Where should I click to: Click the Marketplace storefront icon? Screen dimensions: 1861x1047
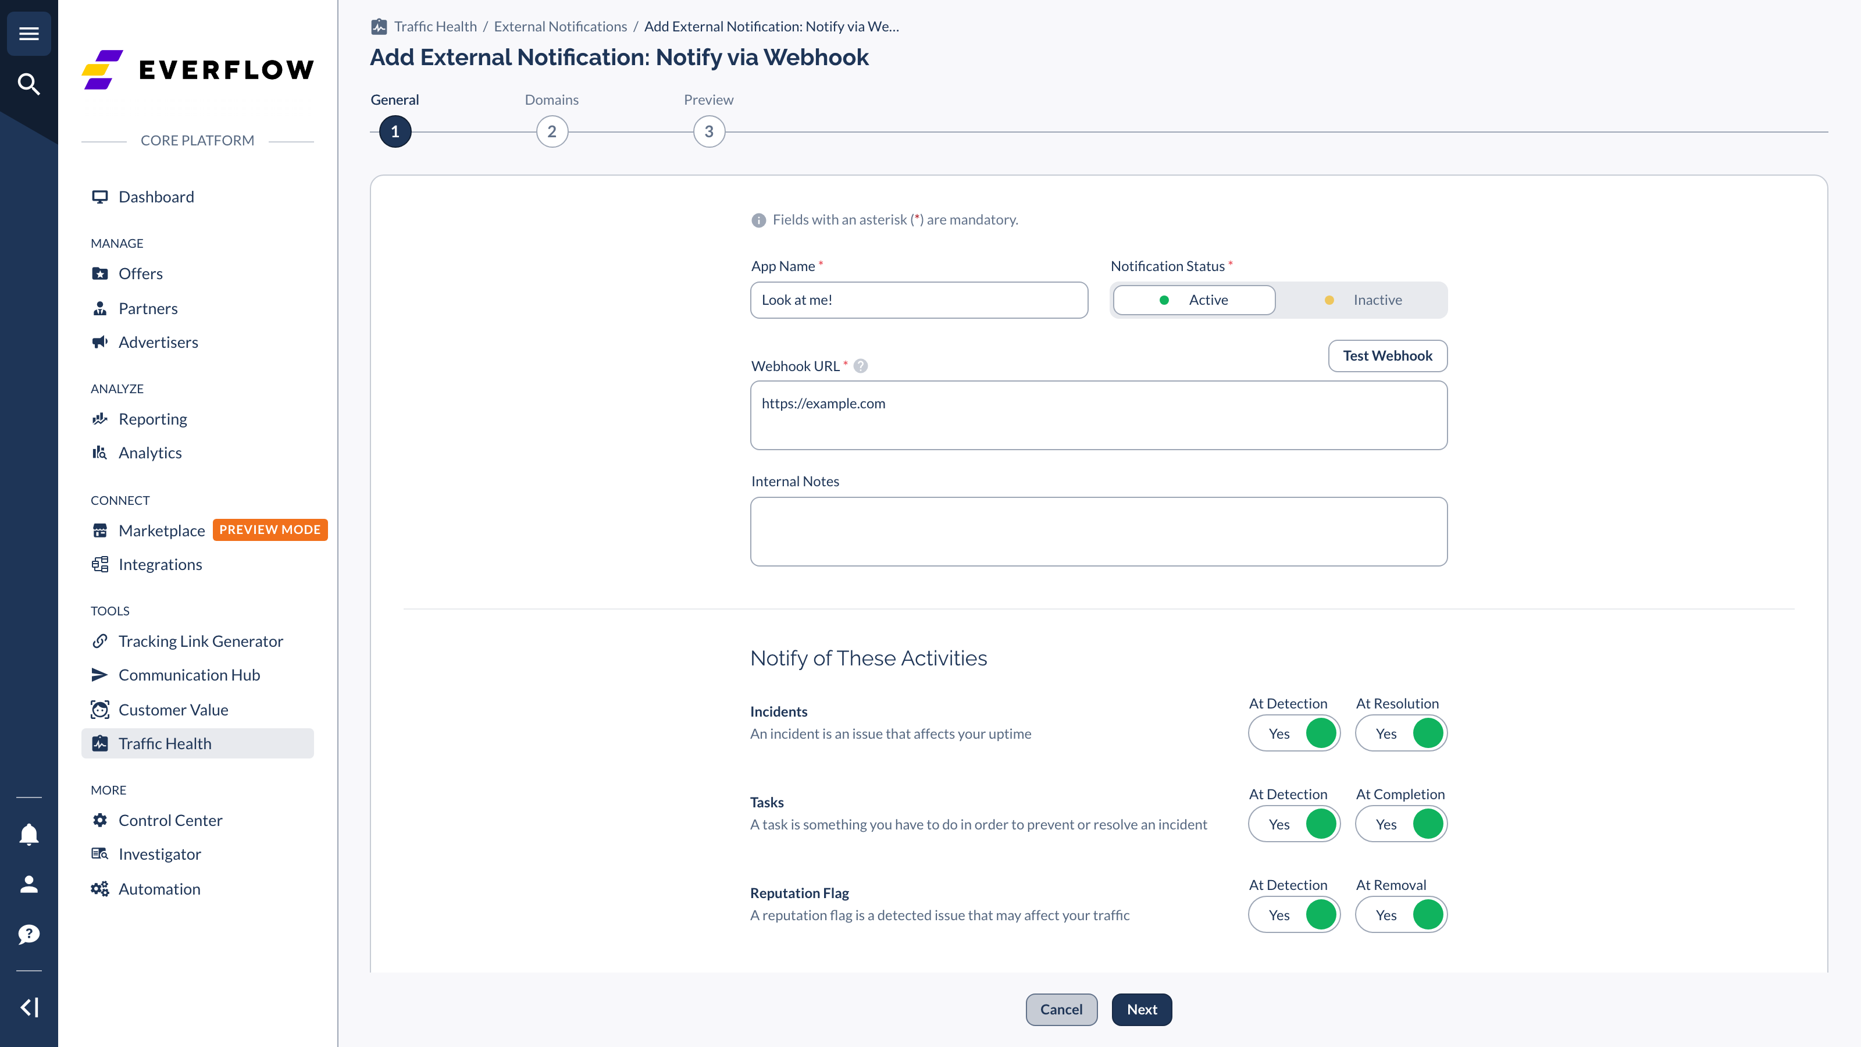pos(99,531)
